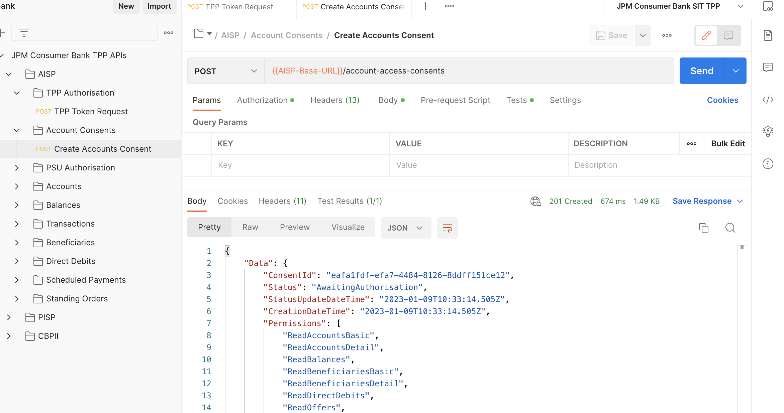Open the POST method dropdown
The width and height of the screenshot is (784, 413).
226,71
